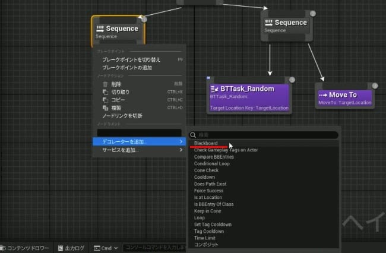The image size is (386, 253).
Task: Click the duplicate icon next to 複製
Action: (105, 108)
